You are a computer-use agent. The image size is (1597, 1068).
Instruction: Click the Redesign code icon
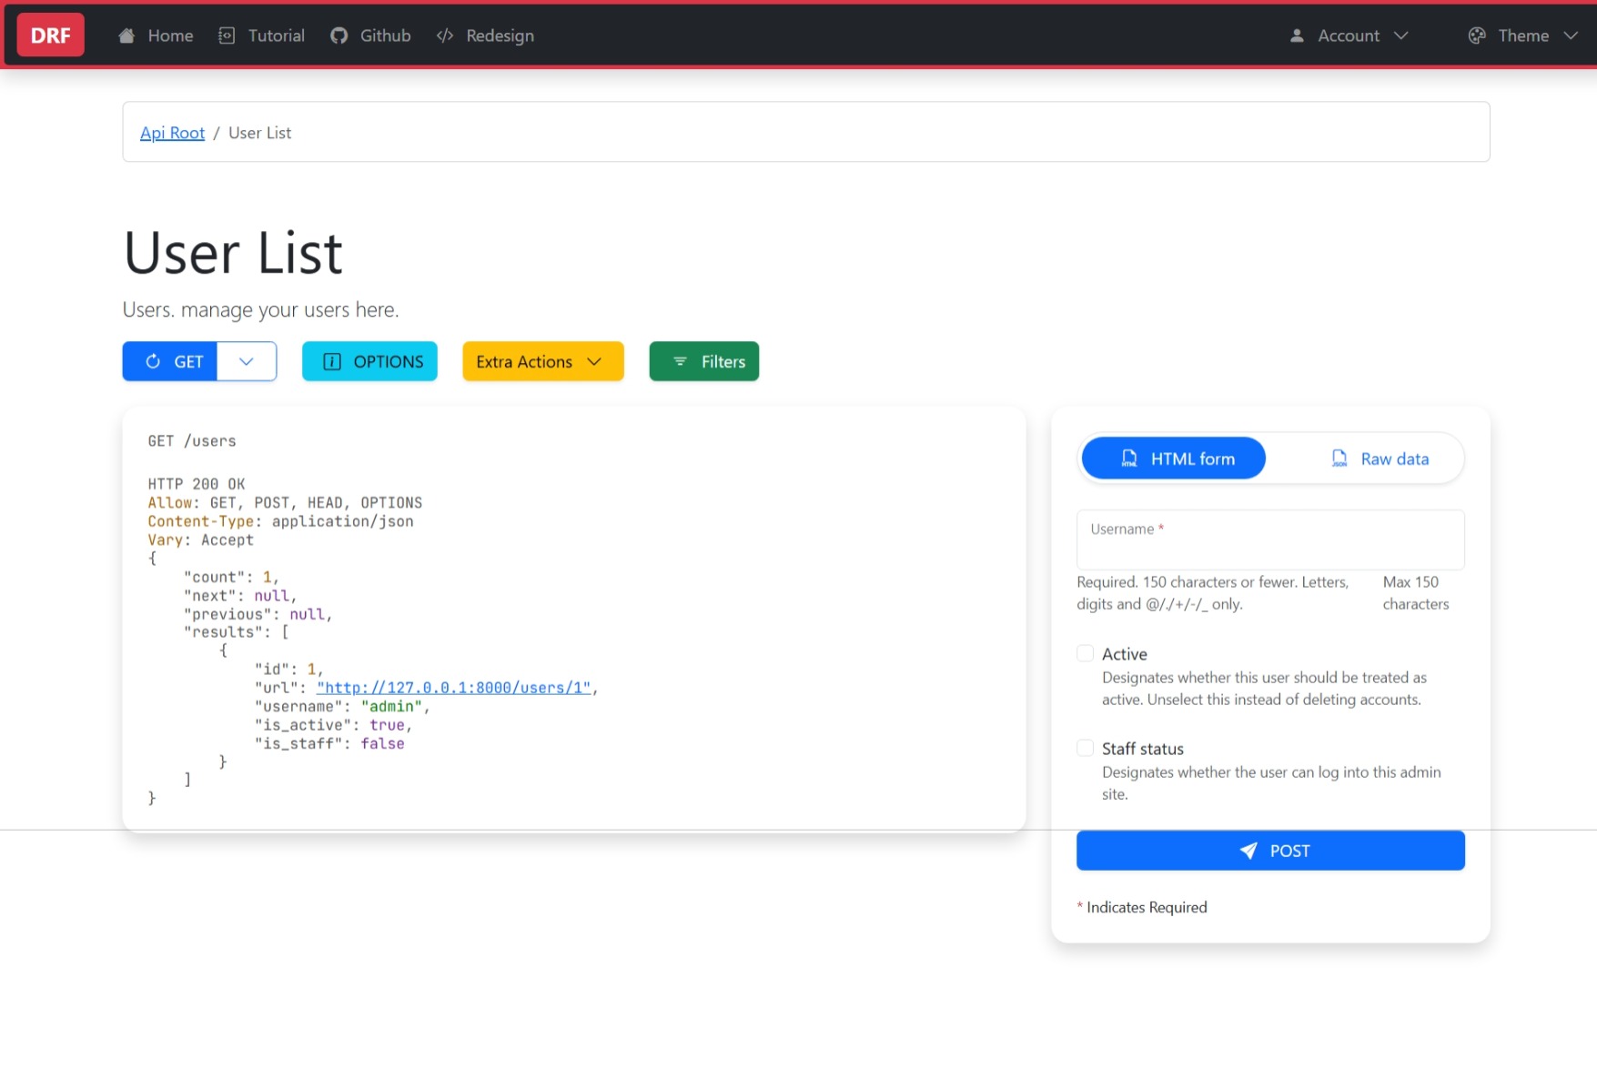click(x=444, y=35)
